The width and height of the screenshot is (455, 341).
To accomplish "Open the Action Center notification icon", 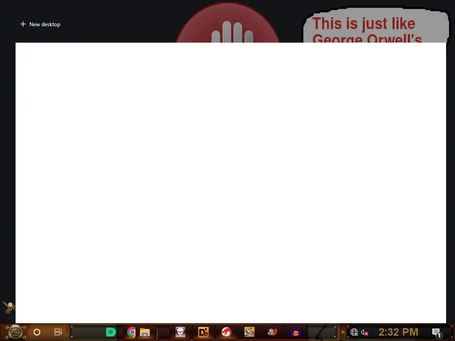I will [x=436, y=333].
